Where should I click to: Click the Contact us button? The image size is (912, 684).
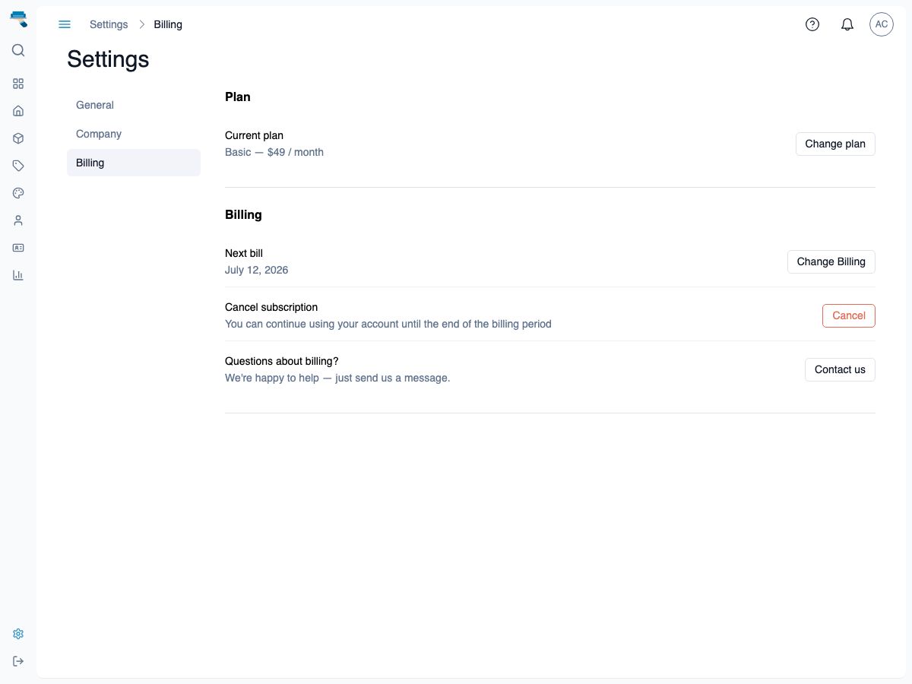(840, 369)
